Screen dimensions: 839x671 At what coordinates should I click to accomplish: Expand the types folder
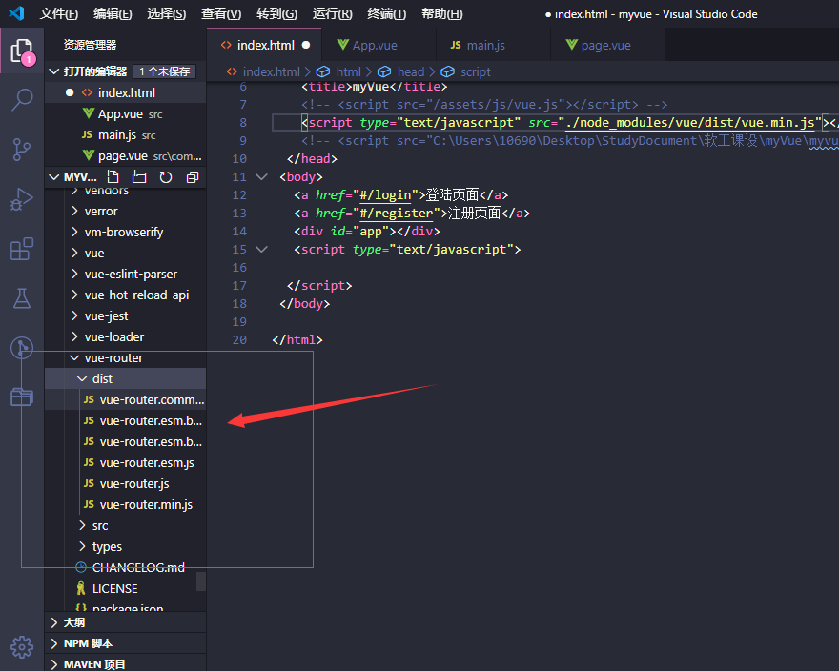click(125, 546)
